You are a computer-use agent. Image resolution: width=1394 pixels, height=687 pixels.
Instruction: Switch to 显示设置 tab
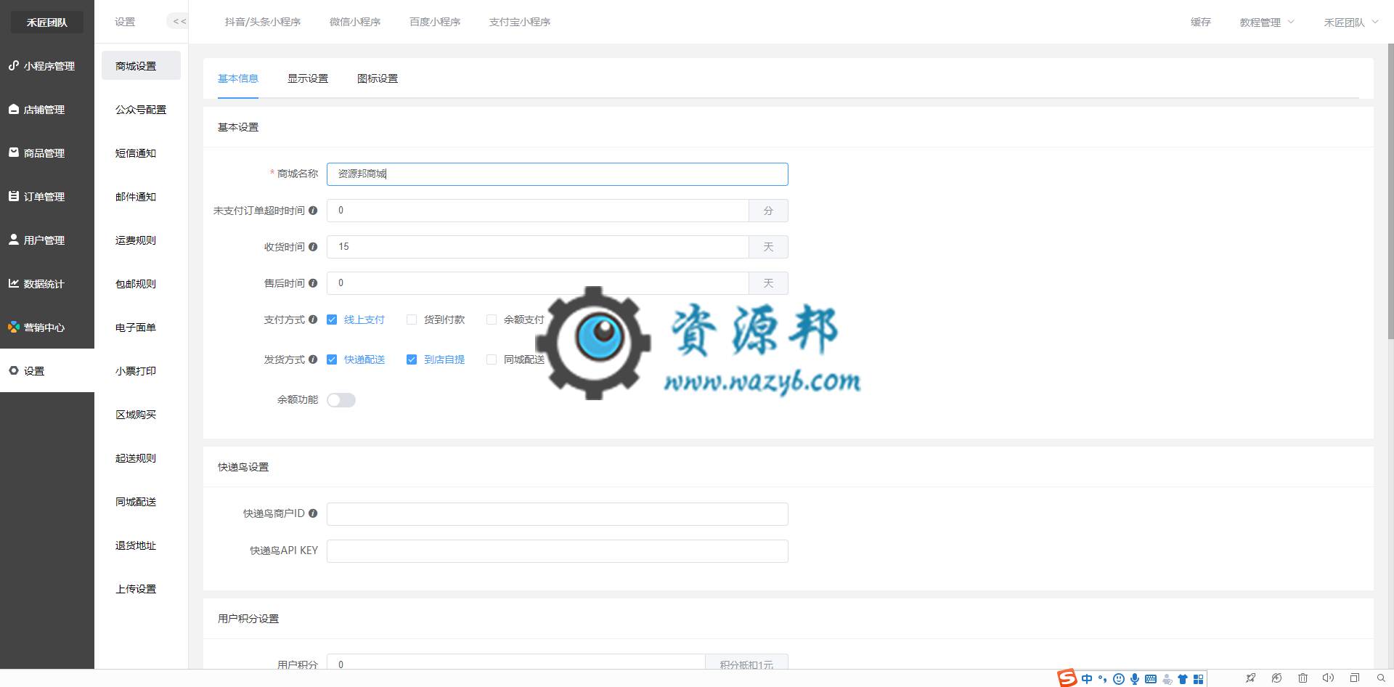[308, 78]
